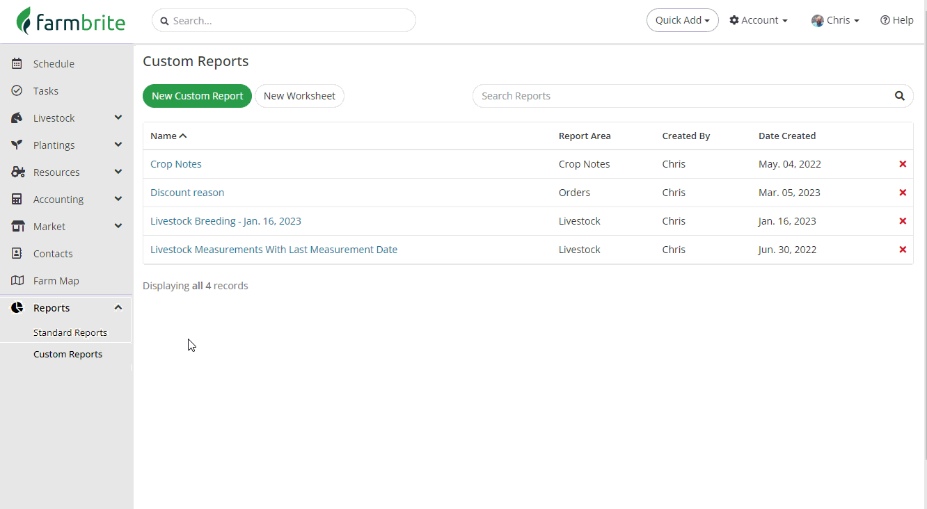Click Help link in the header
This screenshot has height=509, width=927.
[897, 20]
